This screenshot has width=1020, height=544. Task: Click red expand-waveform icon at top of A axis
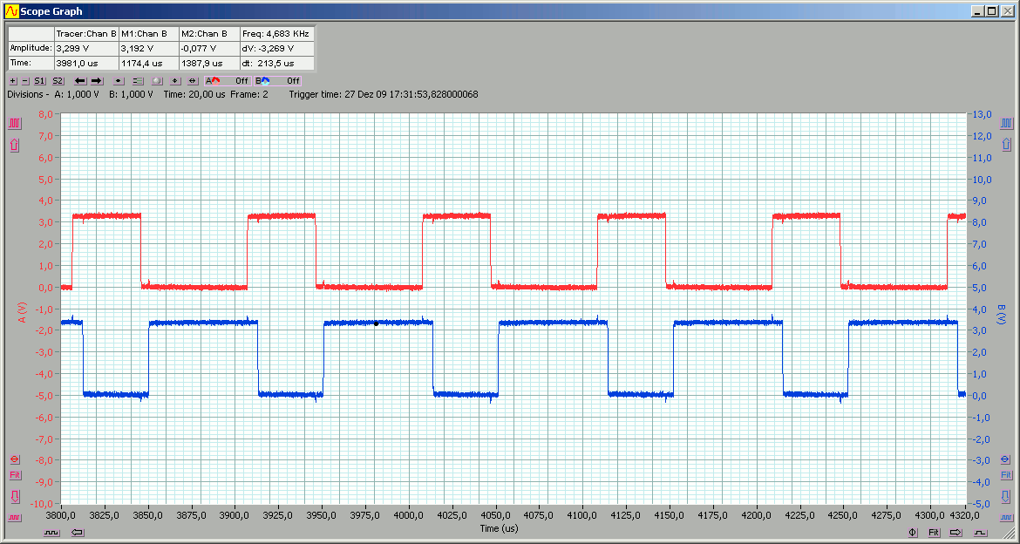click(x=14, y=123)
